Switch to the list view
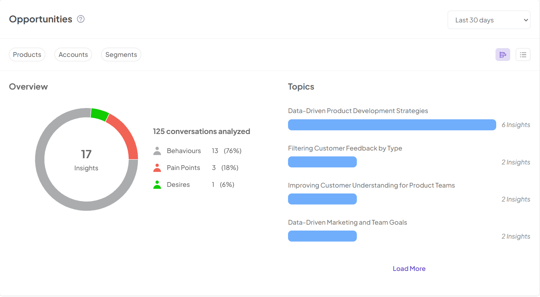Viewport: 540px width, 297px height. click(x=523, y=55)
